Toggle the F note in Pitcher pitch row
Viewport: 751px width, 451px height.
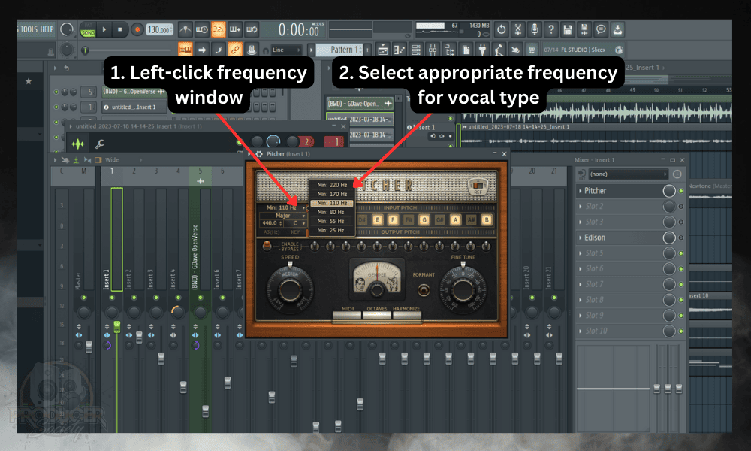pos(394,220)
